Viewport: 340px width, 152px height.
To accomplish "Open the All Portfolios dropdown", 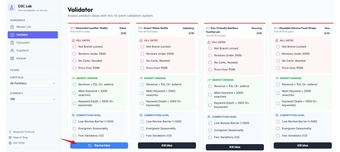I will point(33,84).
